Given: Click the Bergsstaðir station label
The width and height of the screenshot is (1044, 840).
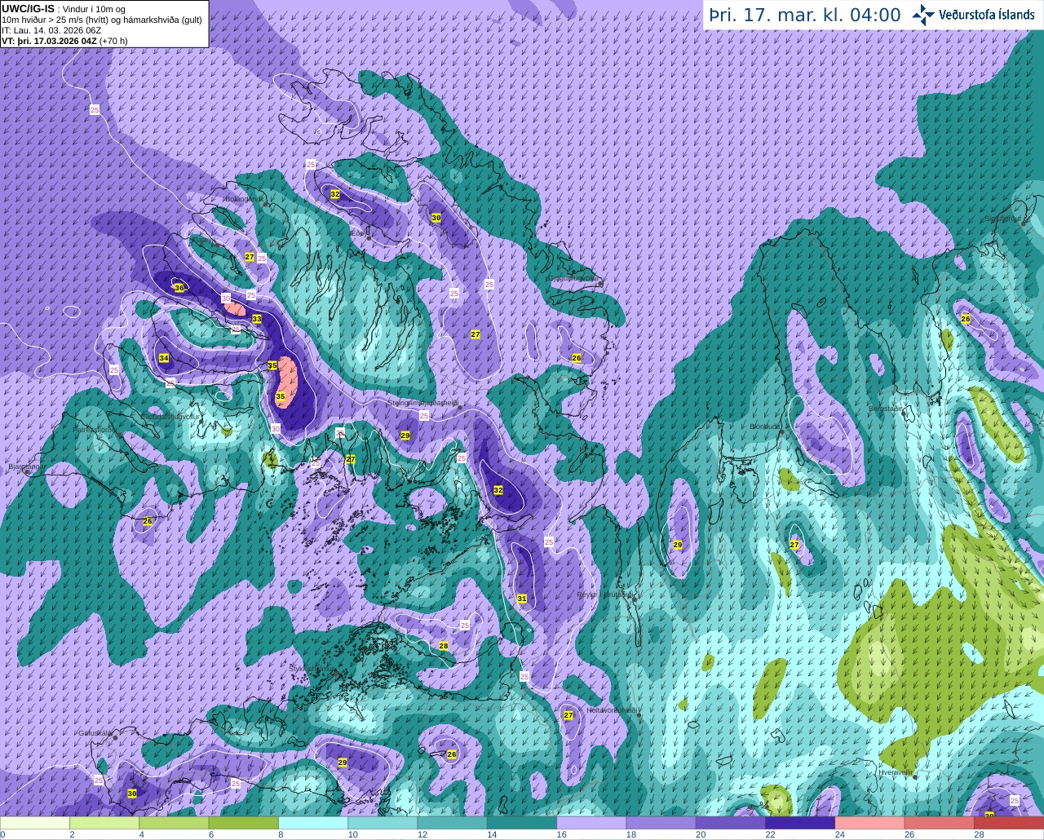Looking at the screenshot, I should (x=887, y=409).
